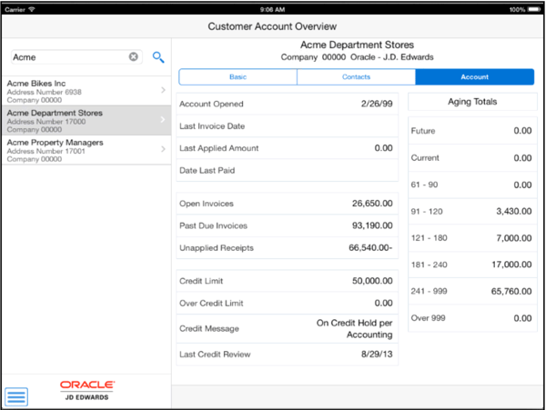Switch to the Contacts tab
This screenshot has height=410, width=546.
tap(356, 77)
